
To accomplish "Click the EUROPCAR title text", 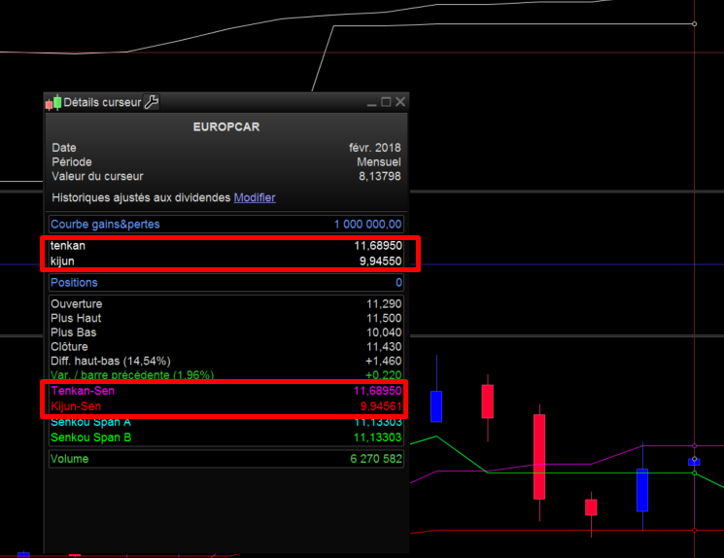I will [x=226, y=127].
